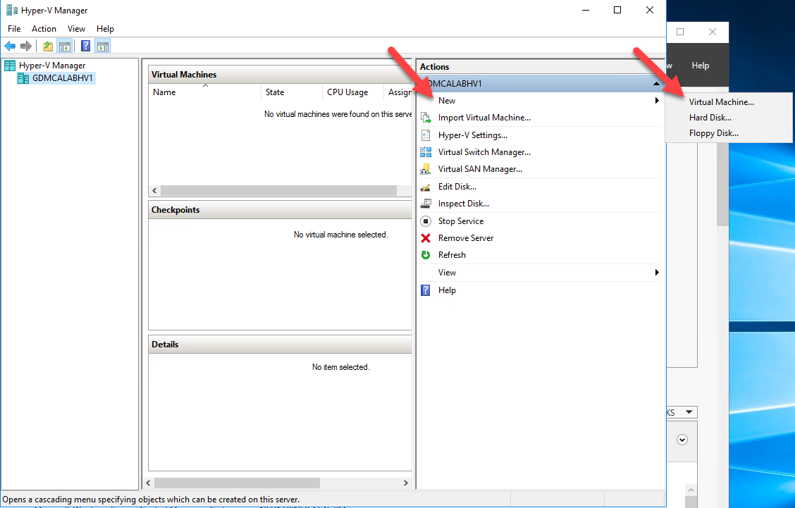The height and width of the screenshot is (508, 795).
Task: Click the Import Virtual Machine icon
Action: 426,118
